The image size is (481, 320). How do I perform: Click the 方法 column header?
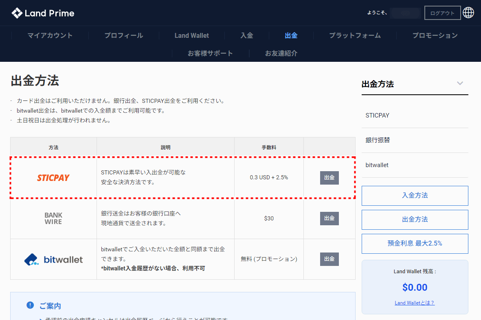coord(53,147)
